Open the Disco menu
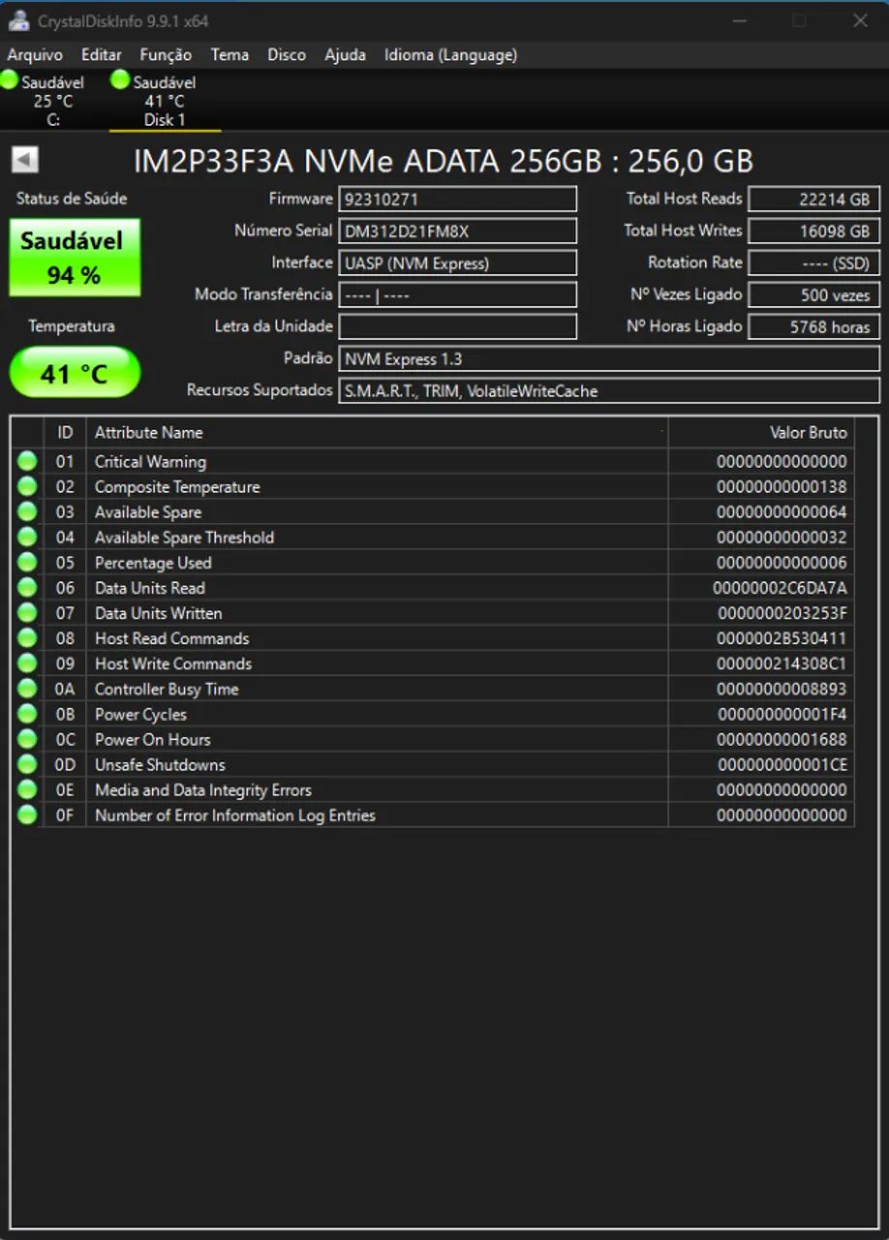Viewport: 889px width, 1240px height. point(287,54)
